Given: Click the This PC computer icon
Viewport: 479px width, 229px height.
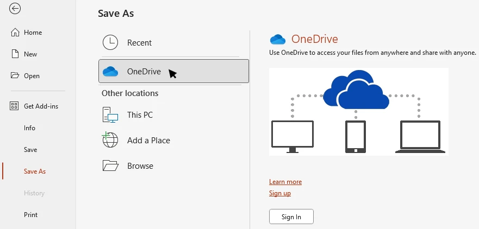Looking at the screenshot, I should point(110,115).
